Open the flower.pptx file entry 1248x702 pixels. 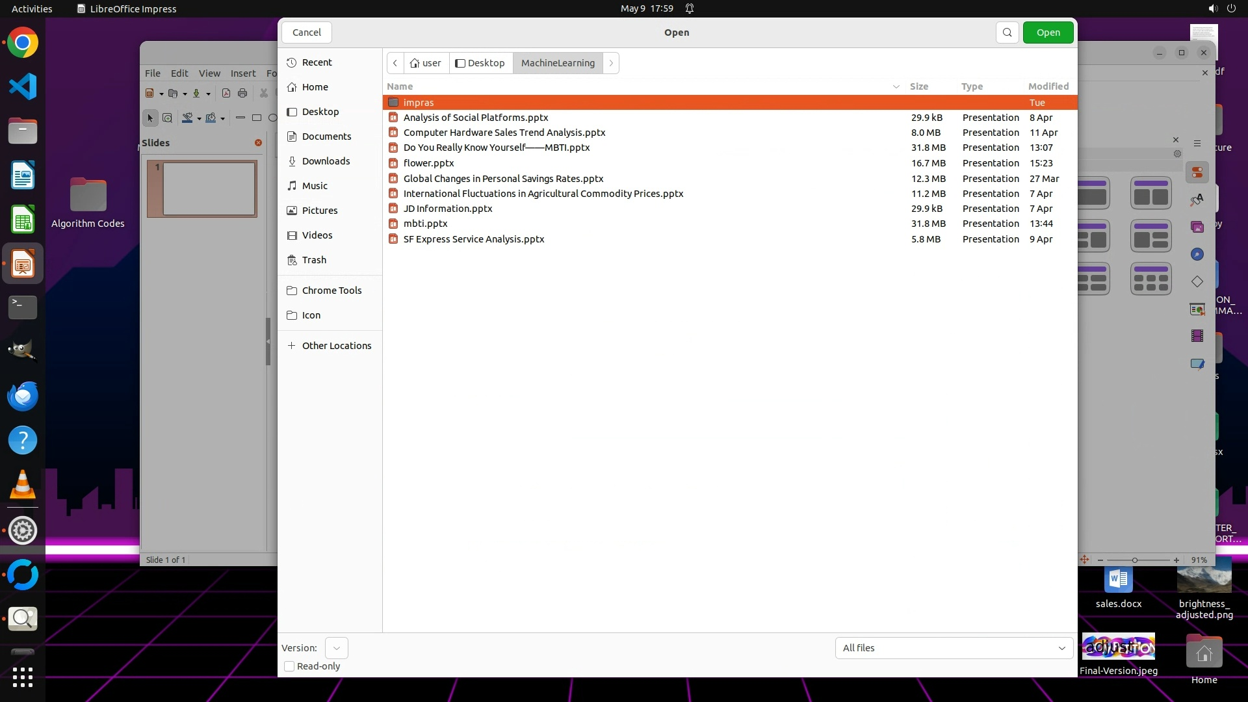coord(428,163)
